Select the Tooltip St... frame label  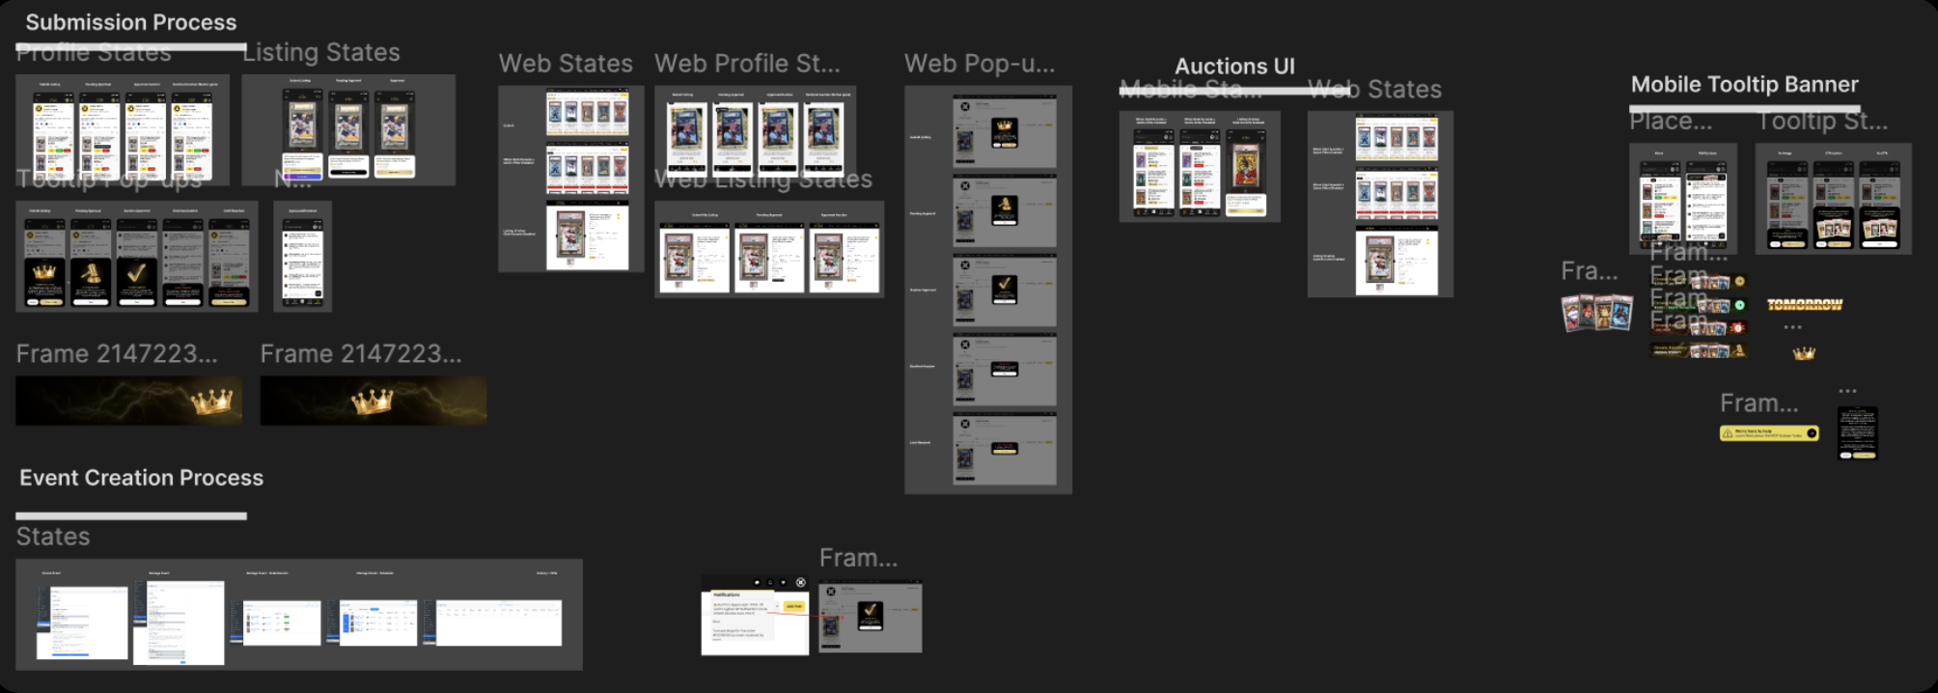click(1822, 122)
